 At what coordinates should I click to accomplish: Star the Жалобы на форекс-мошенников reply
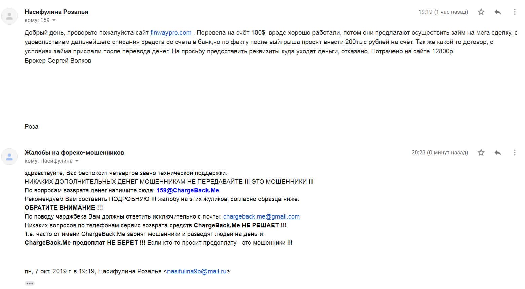click(481, 153)
